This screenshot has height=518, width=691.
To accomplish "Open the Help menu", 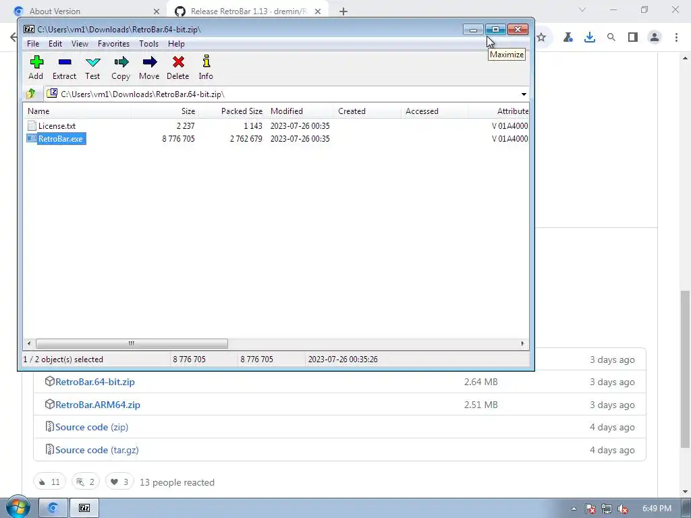I will pos(176,44).
